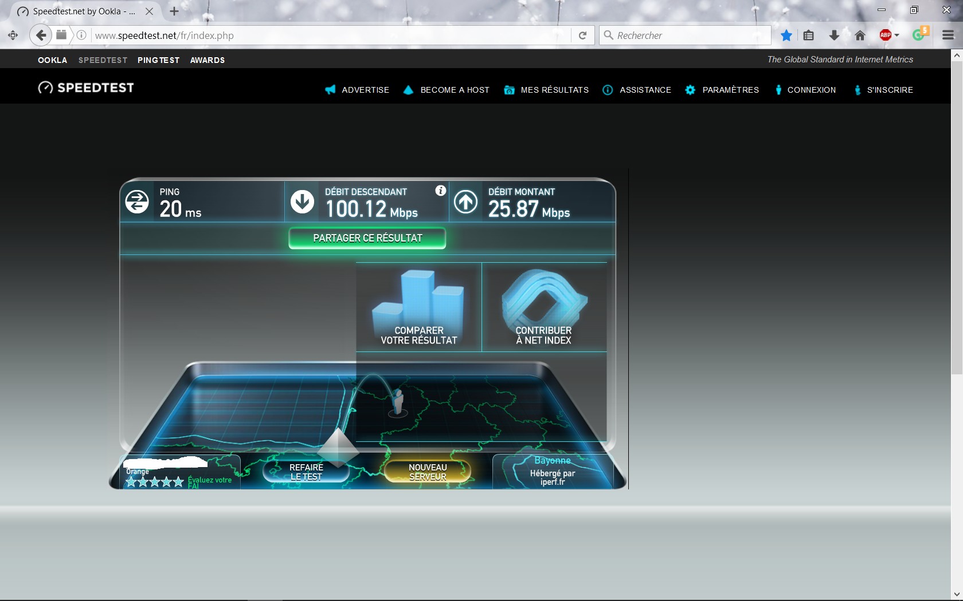Click the Compare Votre Résultat chart icon
Viewport: 963px width, 601px height.
click(x=418, y=307)
